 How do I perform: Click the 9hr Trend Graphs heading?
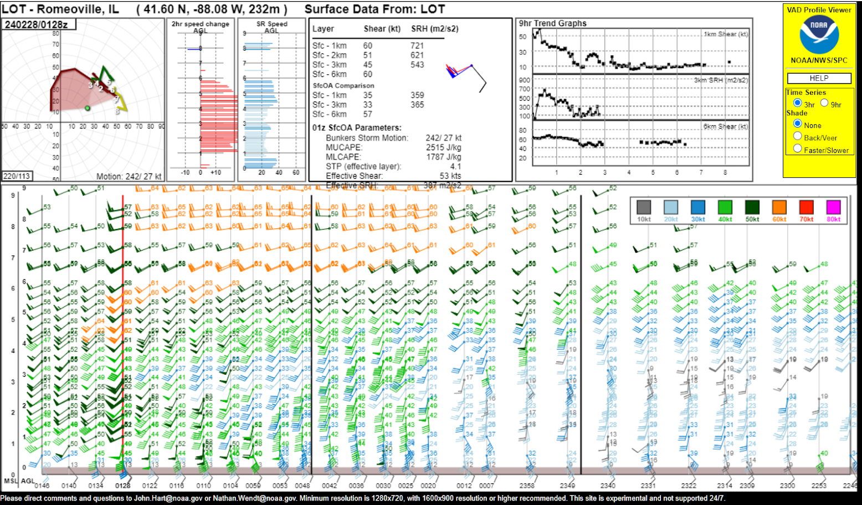552,23
